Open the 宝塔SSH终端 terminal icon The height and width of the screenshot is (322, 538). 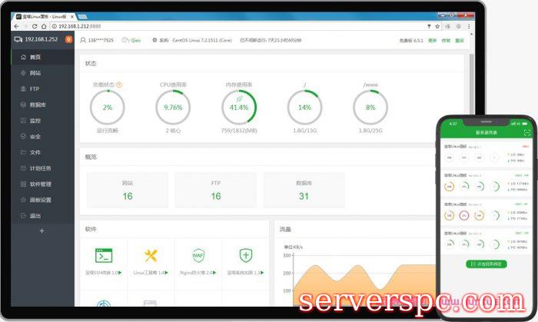[103, 255]
